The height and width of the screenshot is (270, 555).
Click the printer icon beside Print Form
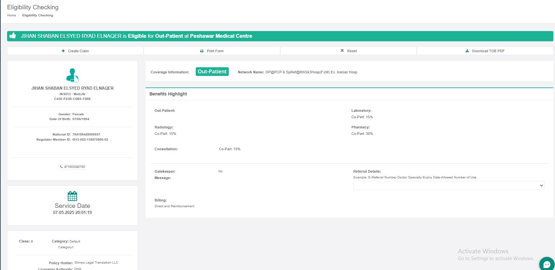coord(202,51)
